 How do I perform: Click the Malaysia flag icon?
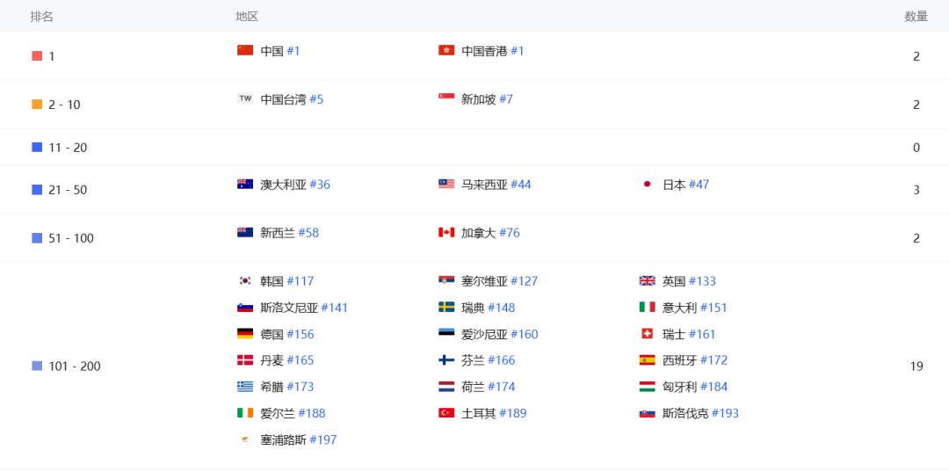[x=446, y=185]
